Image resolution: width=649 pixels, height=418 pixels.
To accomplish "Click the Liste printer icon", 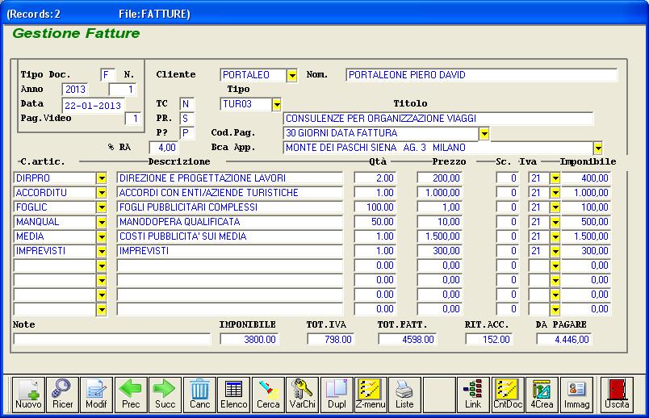I will (x=404, y=395).
